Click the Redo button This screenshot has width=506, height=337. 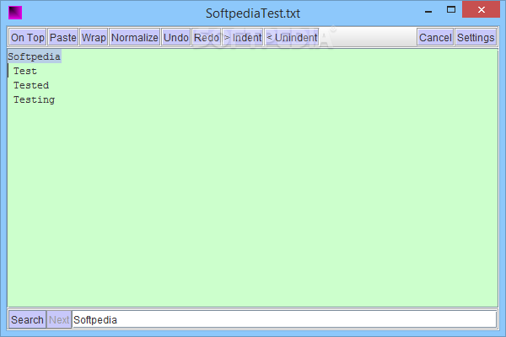(x=207, y=37)
